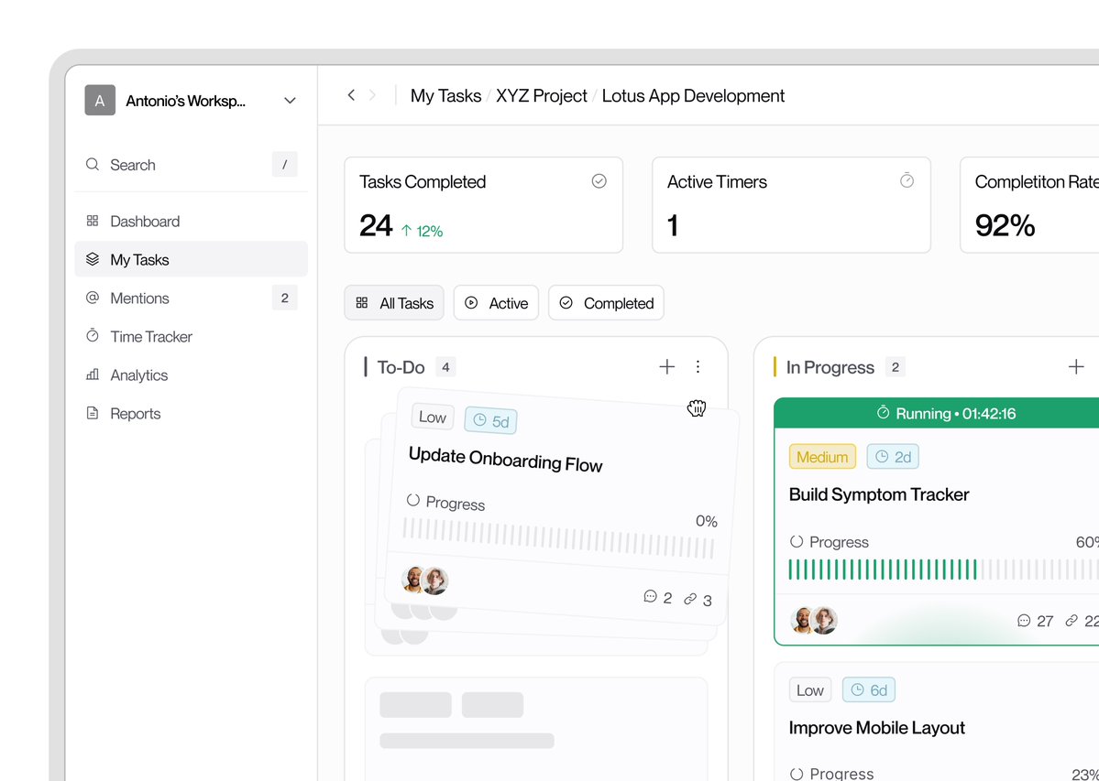Click Lotus App Development breadcrumb
The height and width of the screenshot is (781, 1099).
[693, 96]
